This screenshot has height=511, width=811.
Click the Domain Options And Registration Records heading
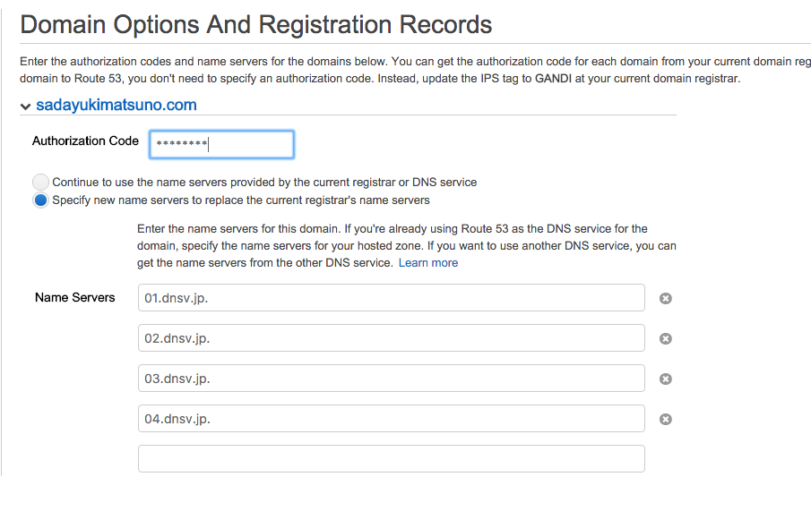(x=256, y=24)
